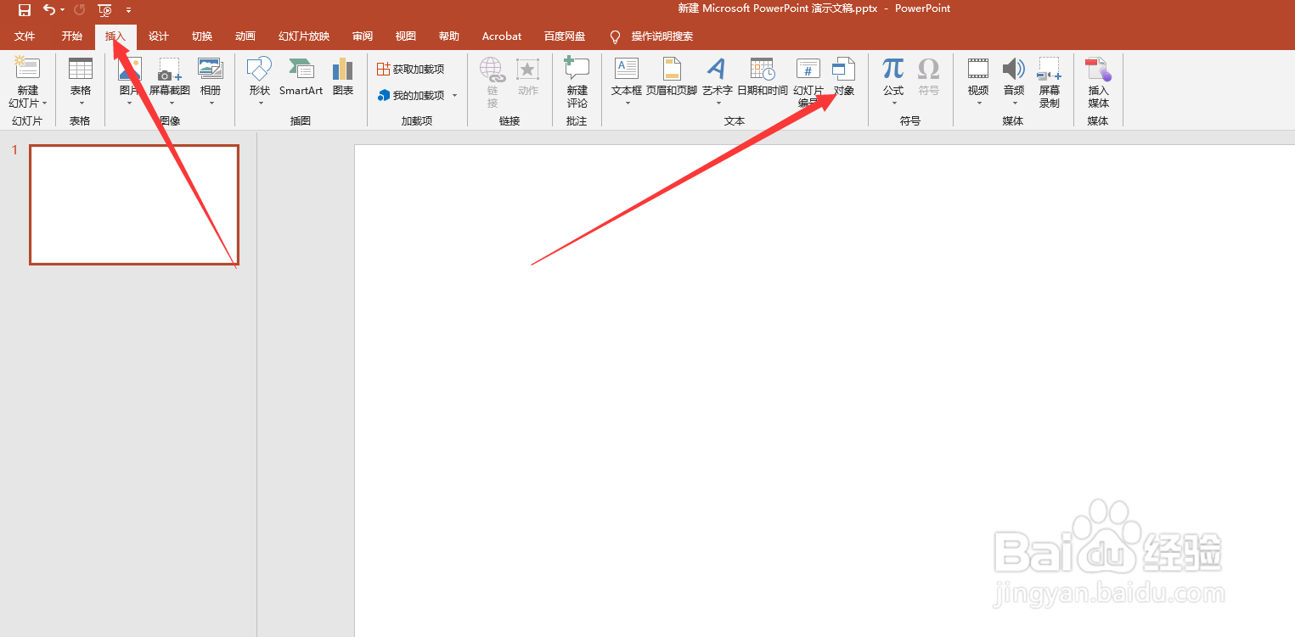This screenshot has width=1295, height=637.
Task: Expand the 艺术字 dropdown arrow
Action: tap(718, 103)
